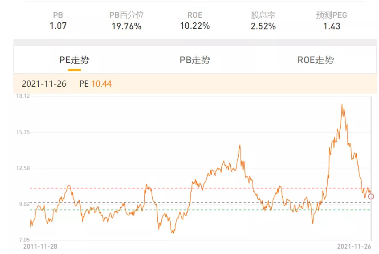
Task: Click the 2011-11-28 start date label
Action: click(x=41, y=246)
